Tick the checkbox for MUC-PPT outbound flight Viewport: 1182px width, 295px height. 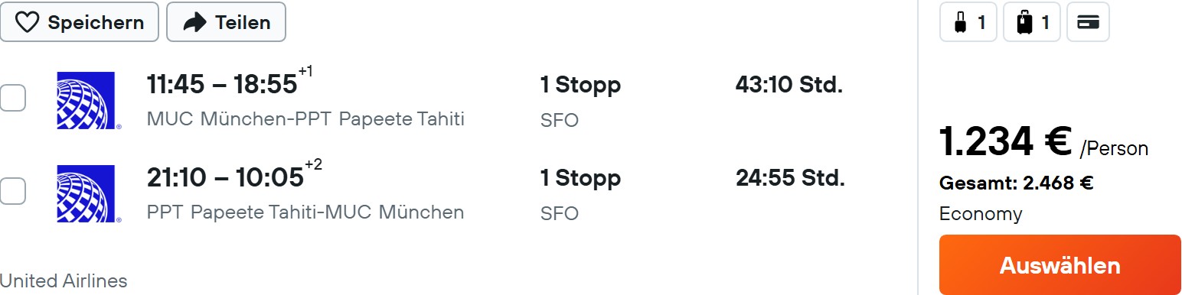(x=11, y=98)
